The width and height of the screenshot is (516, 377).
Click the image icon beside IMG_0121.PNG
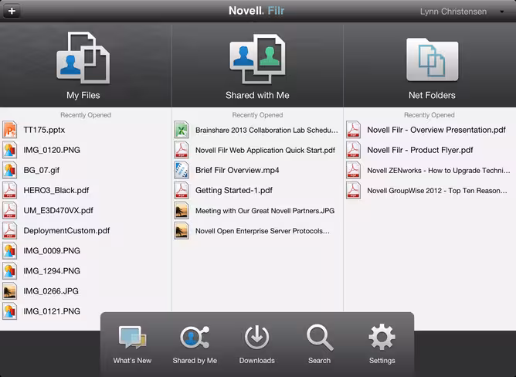click(10, 311)
